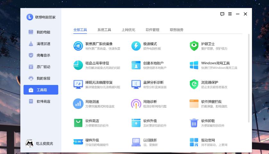Image resolution: width=269 pixels, height=154 pixels.
Task: Switch to 上网优化 tab
Action: (x=128, y=30)
